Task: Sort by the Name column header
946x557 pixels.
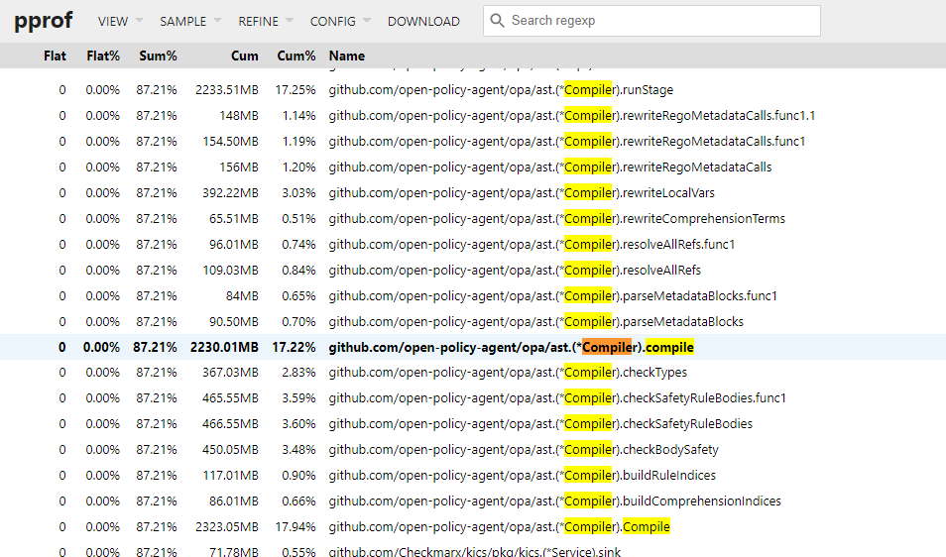Action: (347, 56)
